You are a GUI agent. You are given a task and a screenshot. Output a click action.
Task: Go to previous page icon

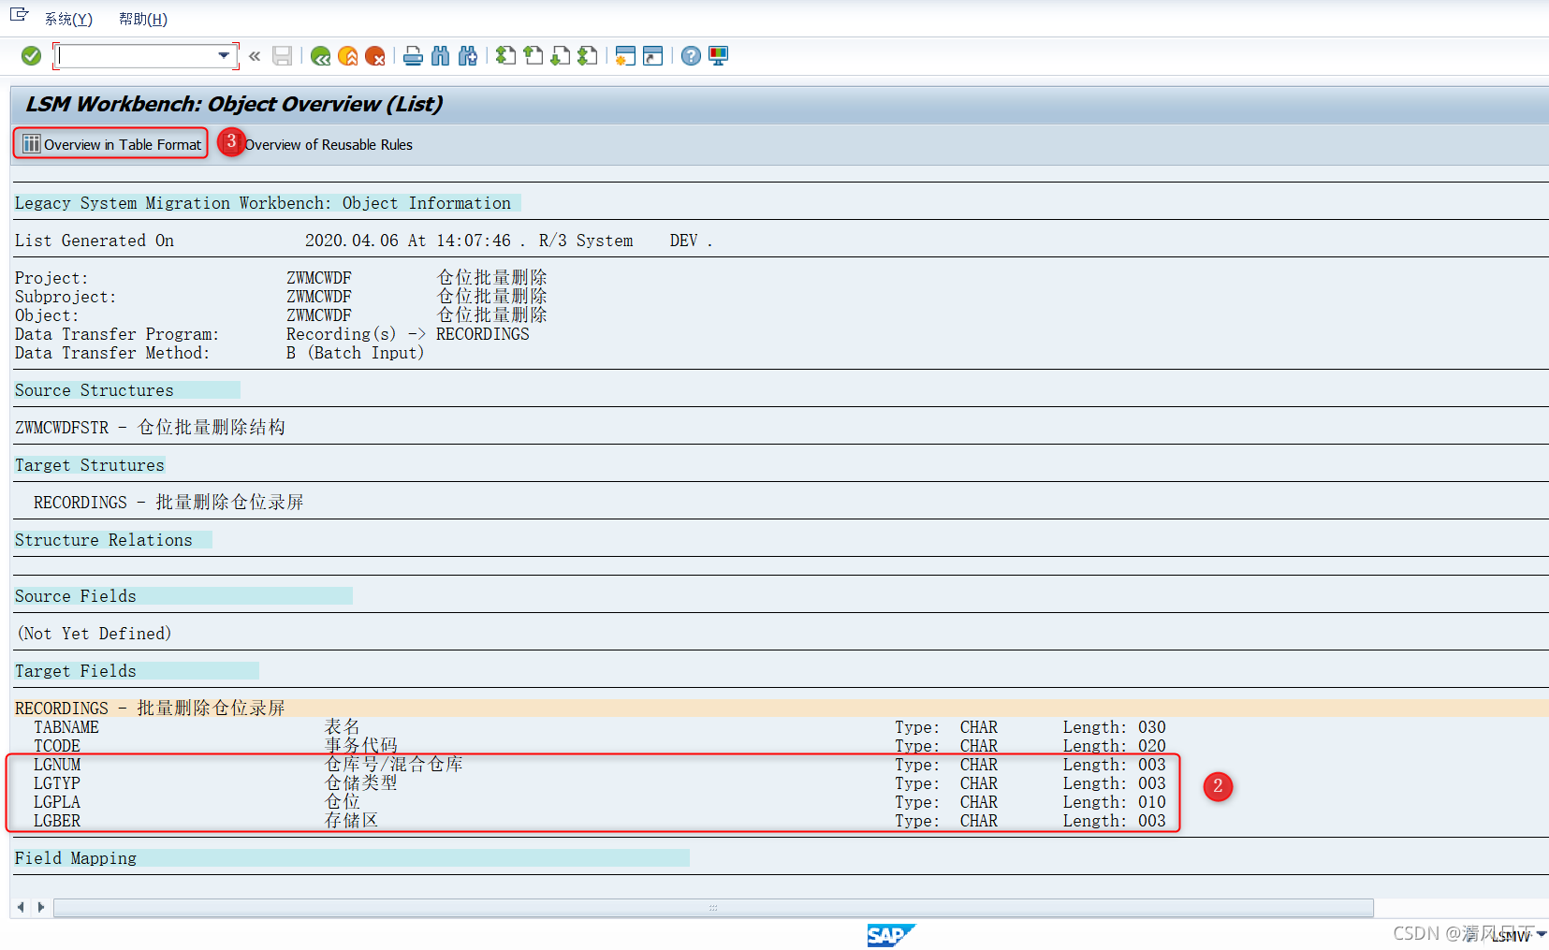pos(533,56)
